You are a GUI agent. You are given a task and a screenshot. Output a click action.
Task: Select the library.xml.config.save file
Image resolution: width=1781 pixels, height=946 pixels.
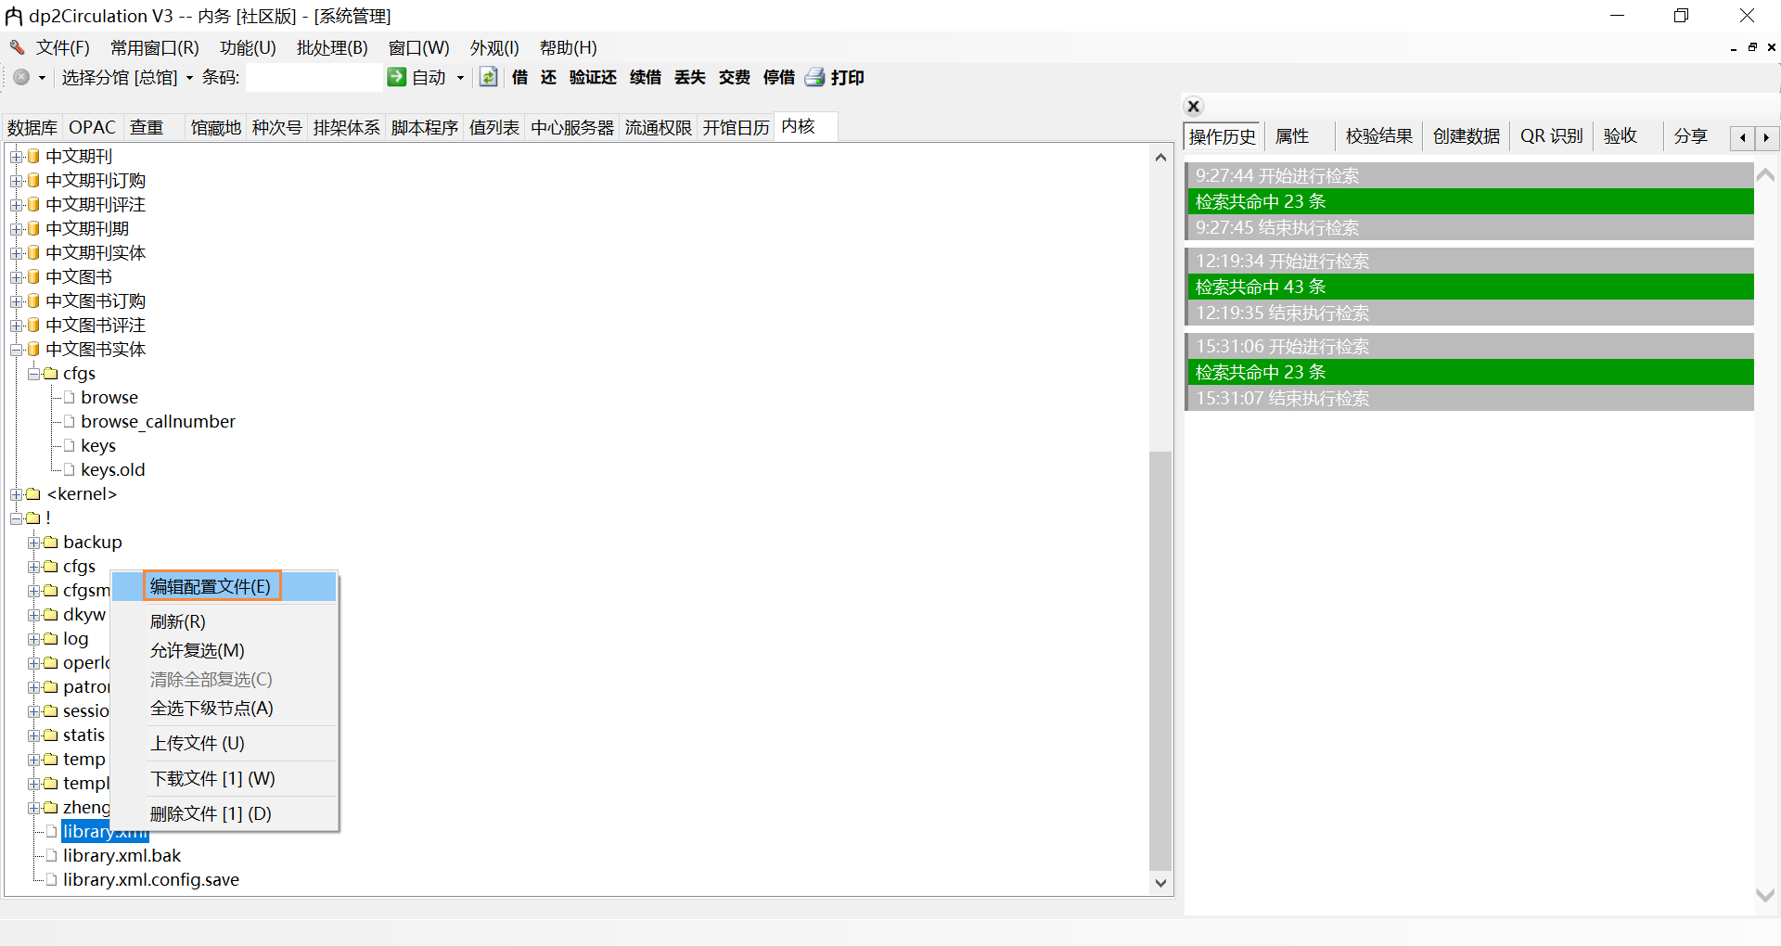151,879
